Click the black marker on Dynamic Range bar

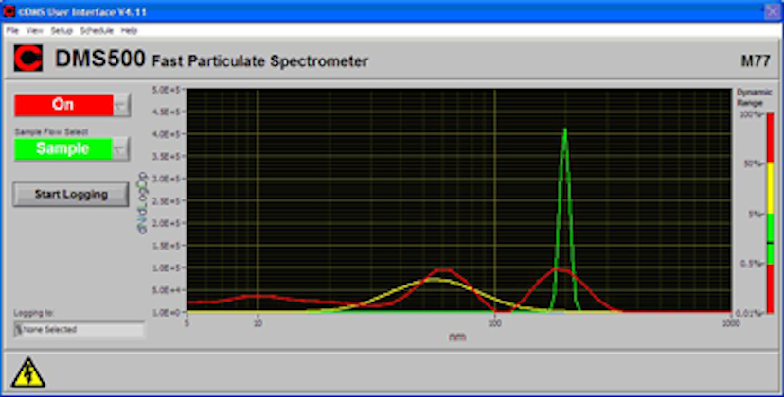point(770,243)
